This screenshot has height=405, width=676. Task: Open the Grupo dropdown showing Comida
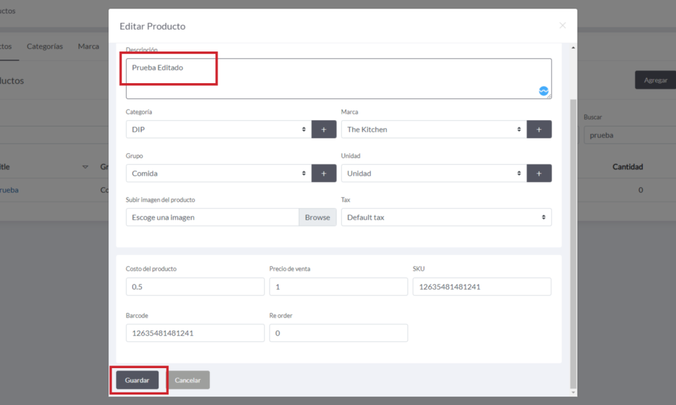pyautogui.click(x=218, y=173)
